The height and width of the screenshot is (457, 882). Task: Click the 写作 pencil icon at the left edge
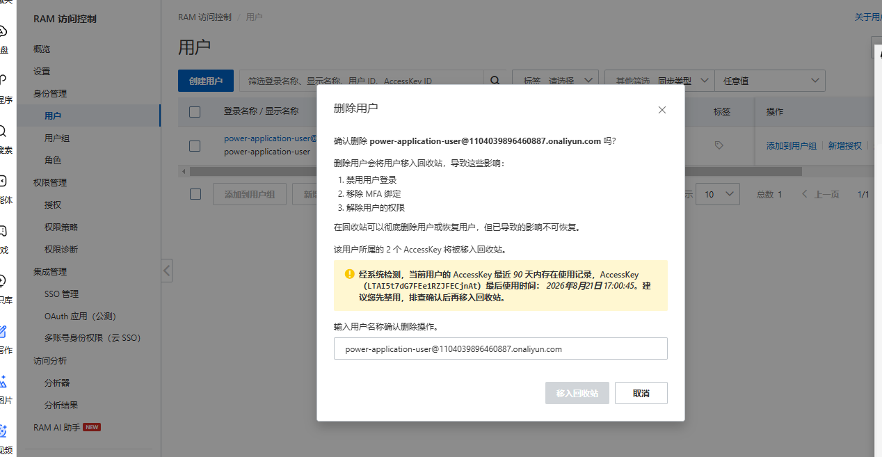coord(3,331)
